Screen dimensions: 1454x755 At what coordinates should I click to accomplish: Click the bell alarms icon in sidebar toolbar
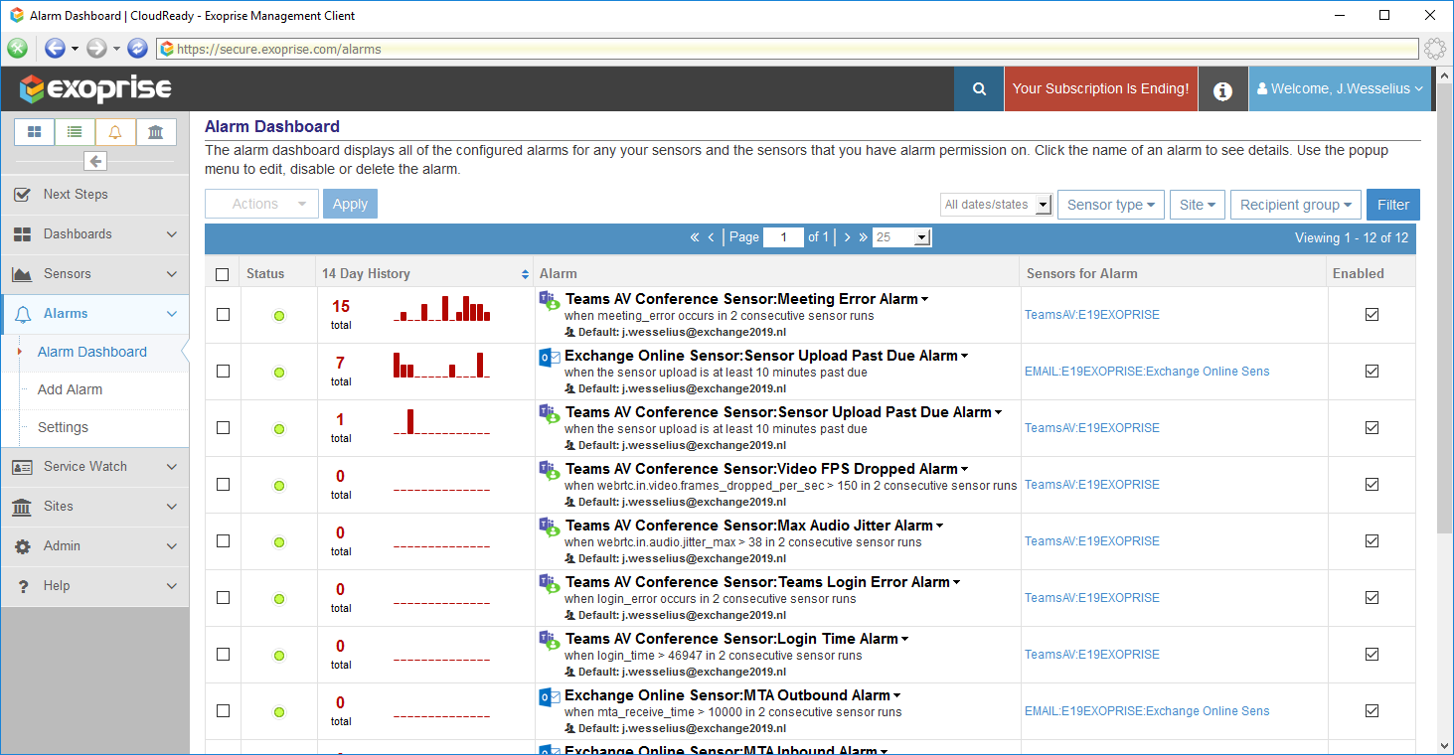point(115,132)
